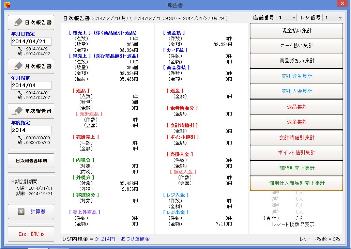Click the 年月日指定 date input field
The image size is (351, 249).
[31, 41]
